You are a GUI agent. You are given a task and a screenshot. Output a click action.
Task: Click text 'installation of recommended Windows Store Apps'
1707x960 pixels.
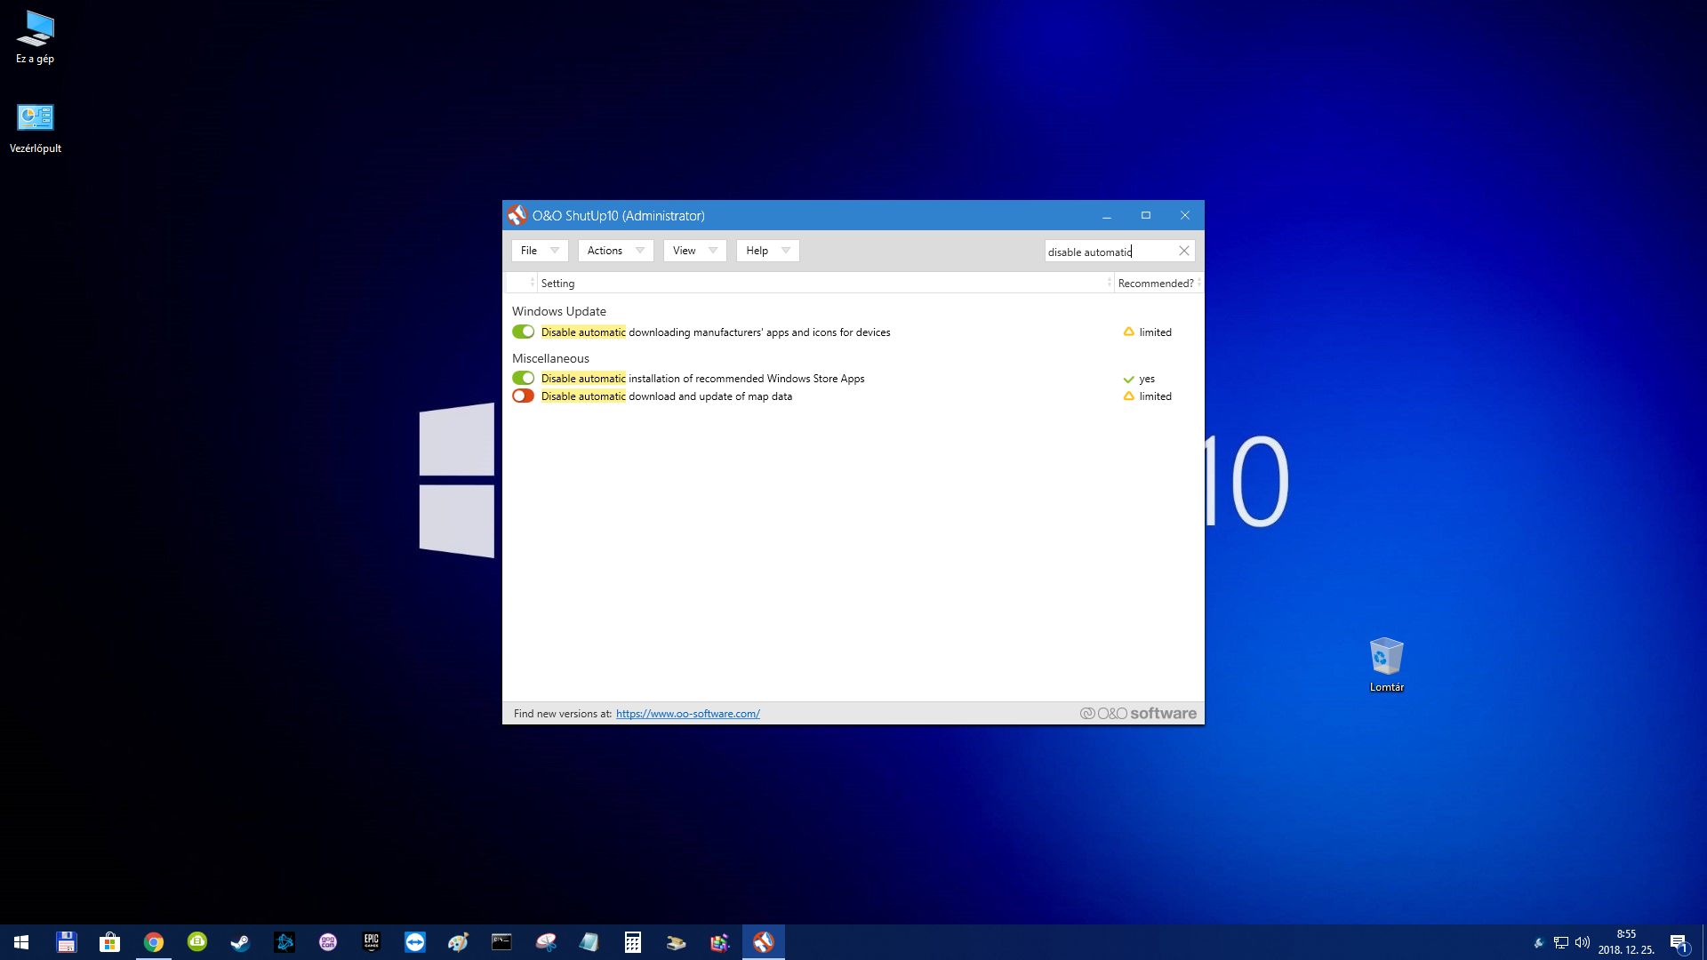click(x=746, y=379)
